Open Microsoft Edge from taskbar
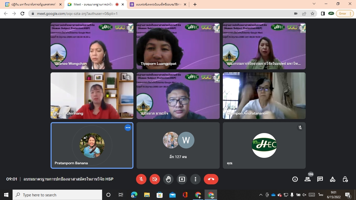Screen dimensions: 356x200 (x=134, y=195)
